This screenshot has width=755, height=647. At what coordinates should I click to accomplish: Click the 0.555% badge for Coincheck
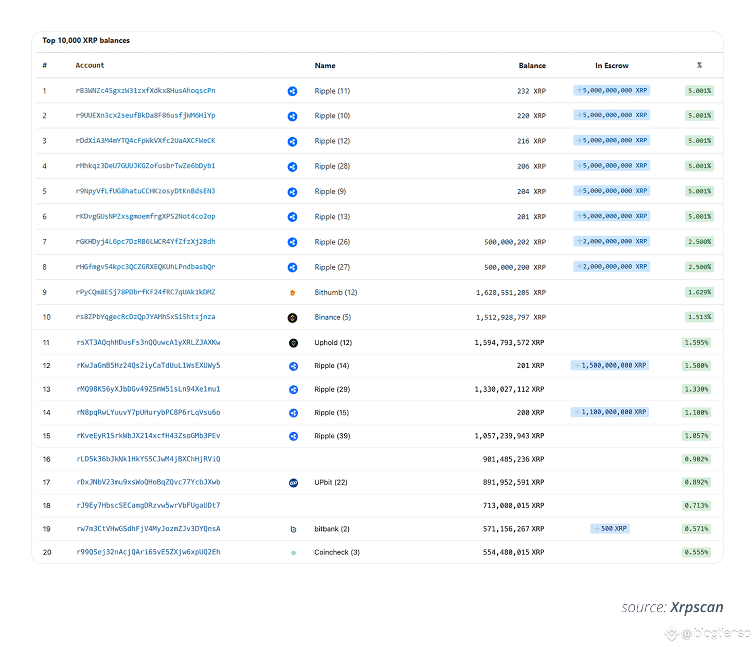click(x=696, y=552)
